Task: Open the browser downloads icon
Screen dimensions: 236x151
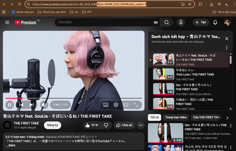Action: [x=212, y=4]
